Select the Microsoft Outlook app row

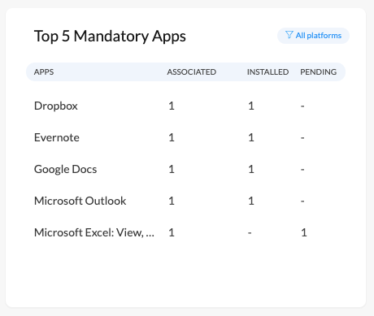coord(185,201)
